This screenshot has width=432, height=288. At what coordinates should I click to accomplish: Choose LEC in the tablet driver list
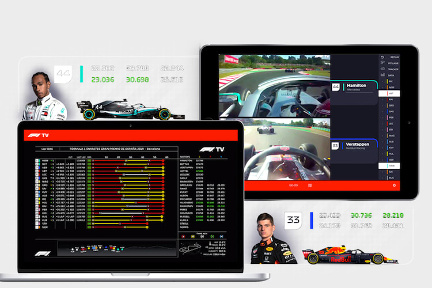click(389, 124)
